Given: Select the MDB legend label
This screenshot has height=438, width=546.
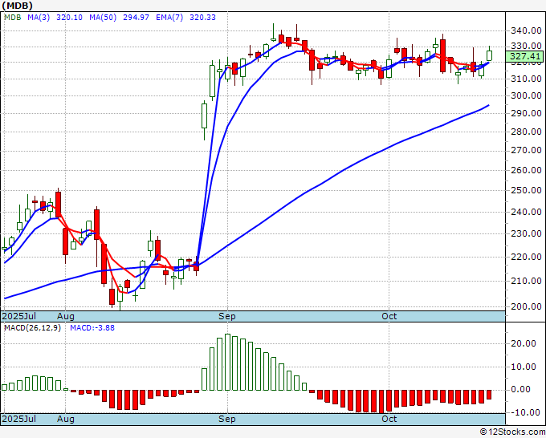Looking at the screenshot, I should [x=13, y=18].
